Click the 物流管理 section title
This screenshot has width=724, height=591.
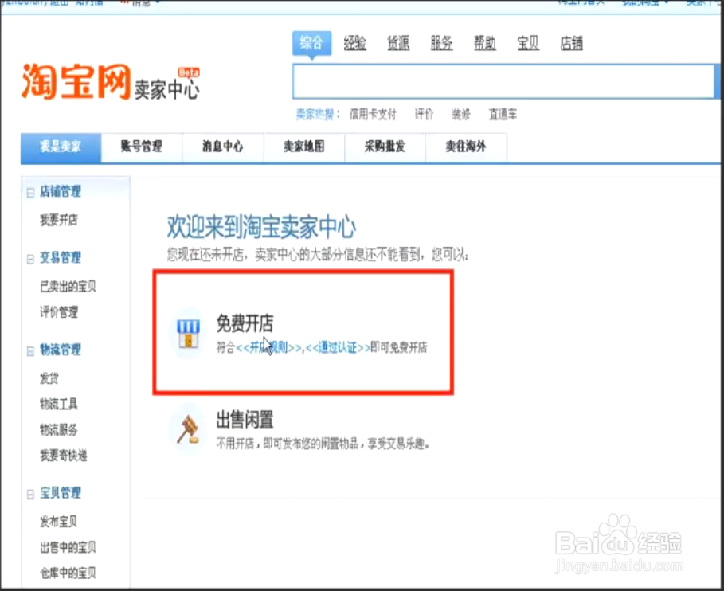(61, 350)
